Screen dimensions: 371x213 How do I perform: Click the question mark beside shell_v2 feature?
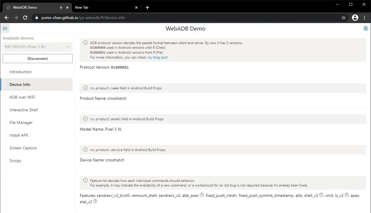[x=321, y=195]
